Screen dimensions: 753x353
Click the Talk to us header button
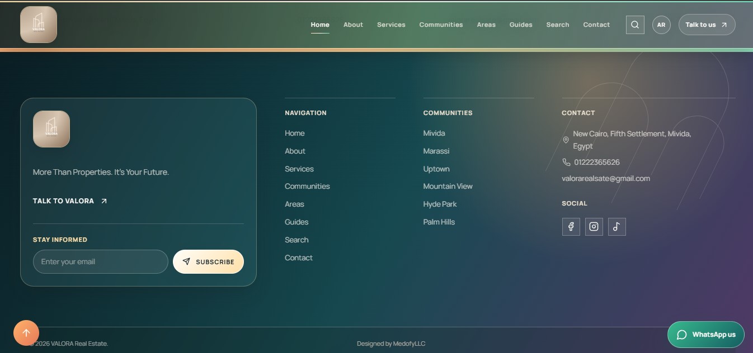pos(707,25)
